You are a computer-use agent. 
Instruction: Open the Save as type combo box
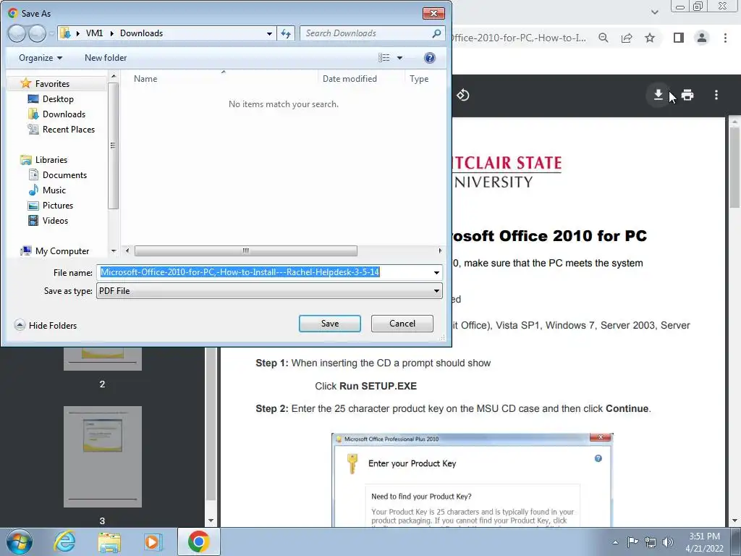pos(269,291)
